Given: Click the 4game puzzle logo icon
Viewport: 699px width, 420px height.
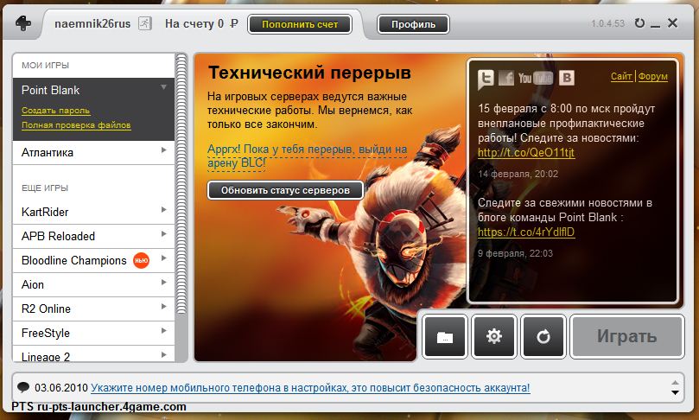Looking at the screenshot, I should click(x=23, y=23).
